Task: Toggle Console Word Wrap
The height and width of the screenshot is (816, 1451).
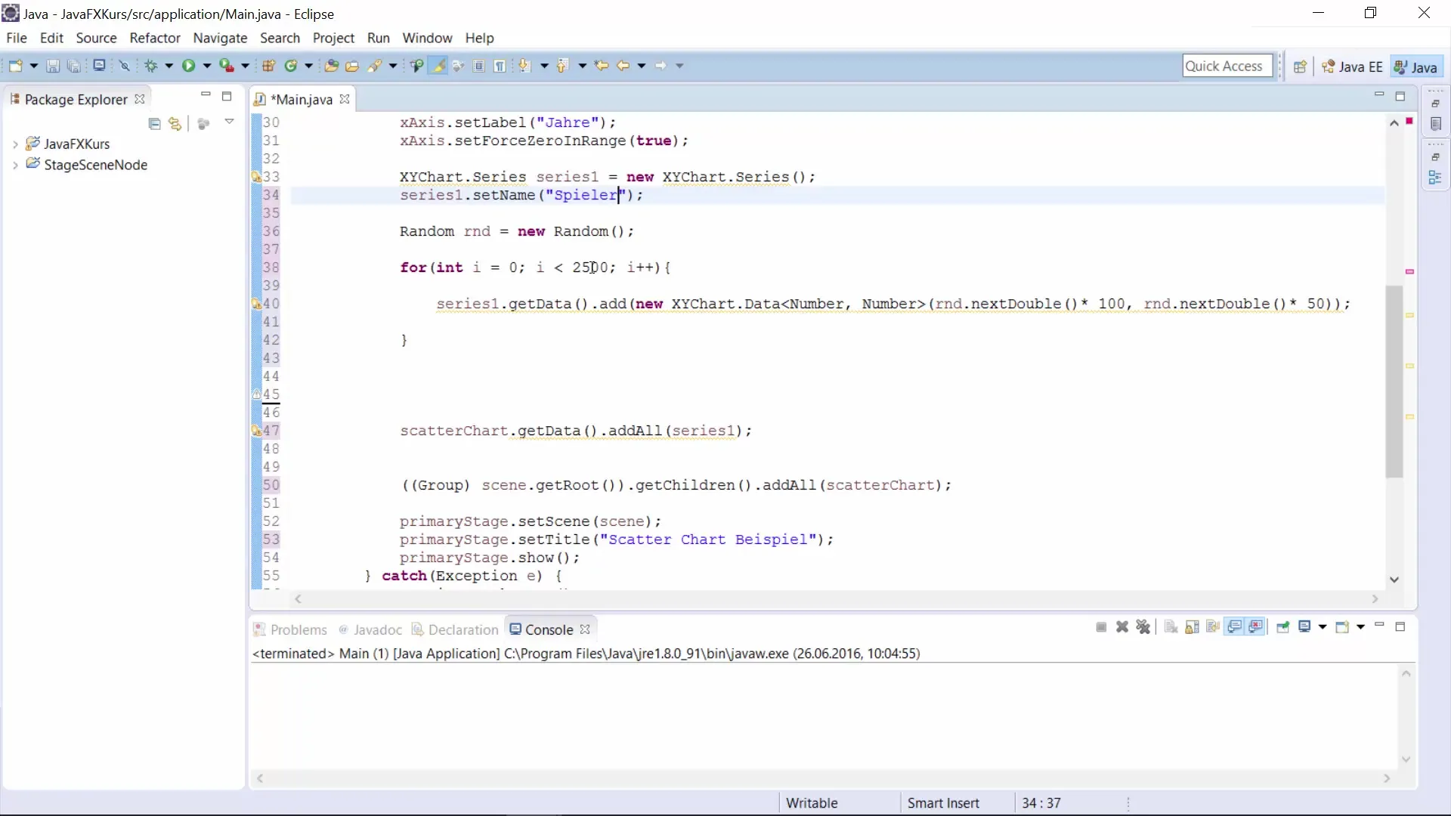Action: click(1213, 627)
